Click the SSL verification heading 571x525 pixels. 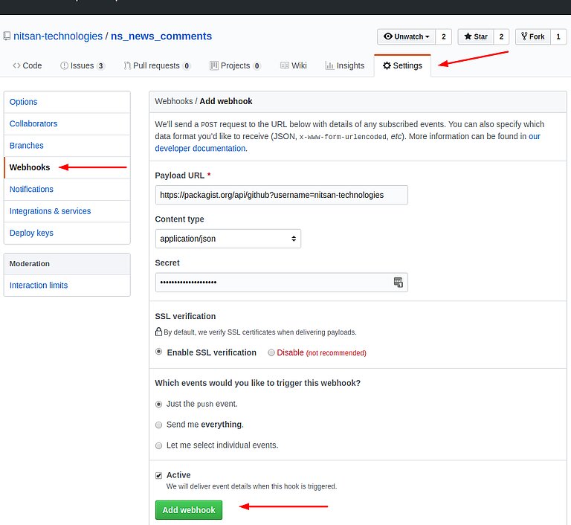click(185, 316)
